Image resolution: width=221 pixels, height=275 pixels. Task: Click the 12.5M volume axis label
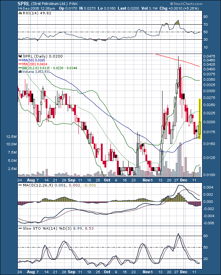(11, 137)
